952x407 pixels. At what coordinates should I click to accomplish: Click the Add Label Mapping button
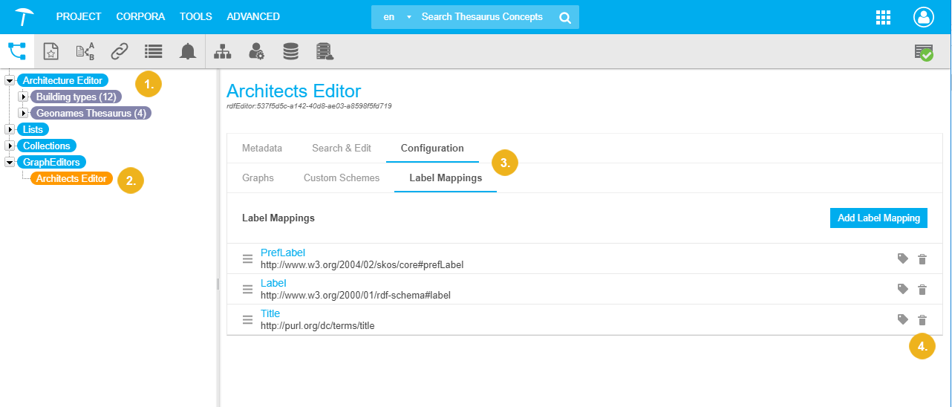878,218
